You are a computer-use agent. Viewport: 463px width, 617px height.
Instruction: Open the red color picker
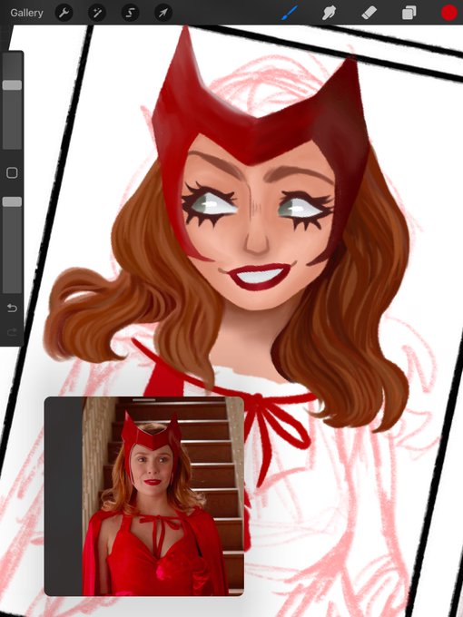tap(448, 13)
